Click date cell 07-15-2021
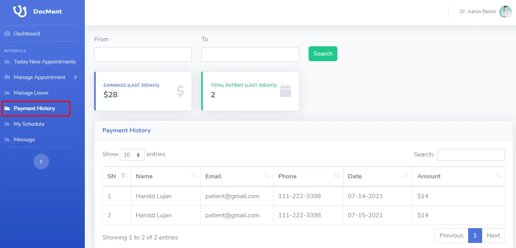516x248 pixels. 365,215
